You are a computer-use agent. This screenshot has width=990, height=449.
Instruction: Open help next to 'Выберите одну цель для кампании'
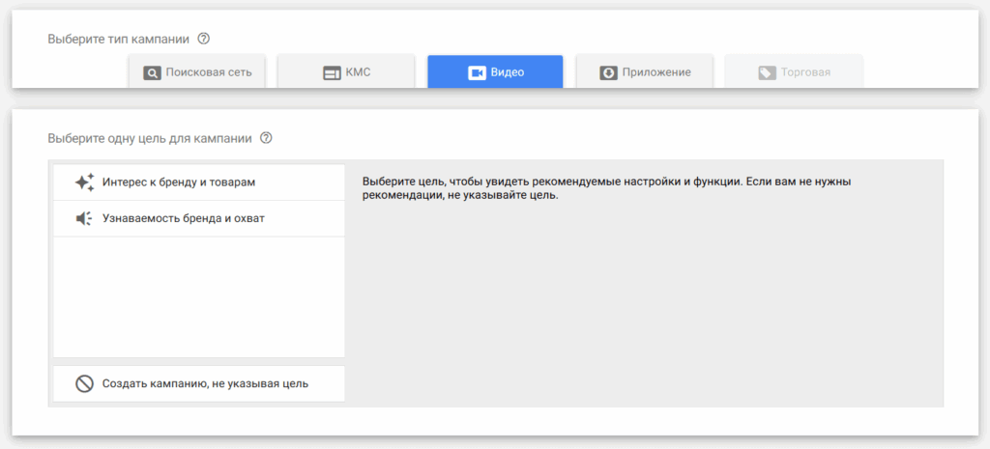(x=266, y=137)
